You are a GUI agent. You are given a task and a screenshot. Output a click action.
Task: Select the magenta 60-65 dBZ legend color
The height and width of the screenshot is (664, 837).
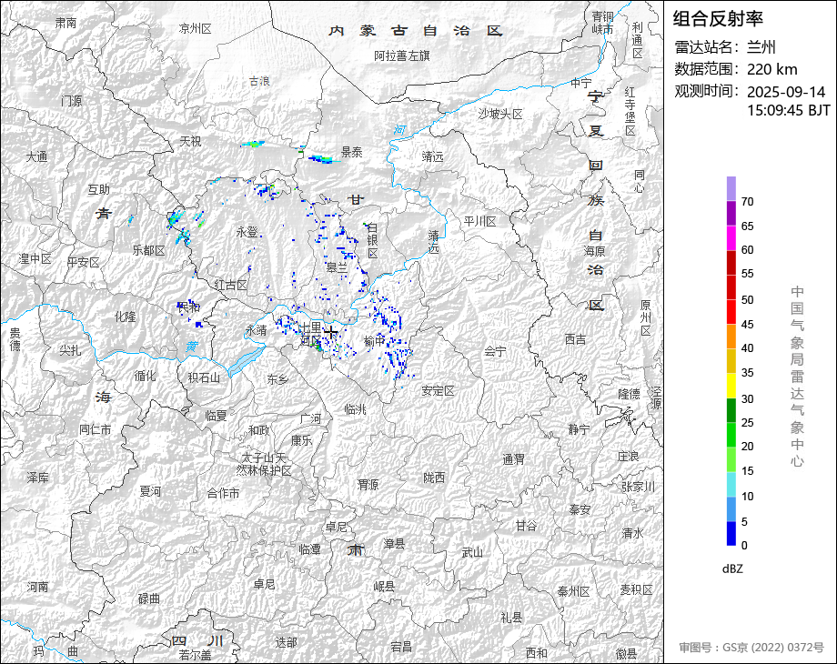pos(731,238)
